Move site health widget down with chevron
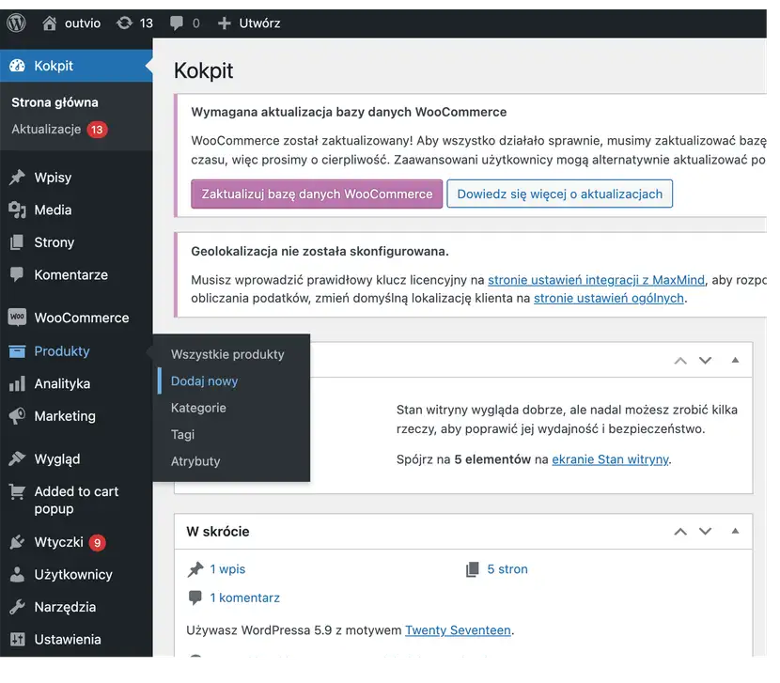780x683 pixels. point(706,360)
